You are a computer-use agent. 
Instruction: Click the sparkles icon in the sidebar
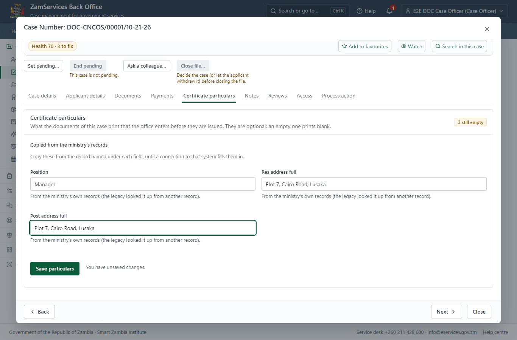pyautogui.click(x=14, y=134)
